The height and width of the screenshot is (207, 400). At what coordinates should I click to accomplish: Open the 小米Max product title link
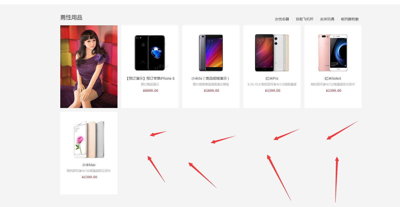89,165
